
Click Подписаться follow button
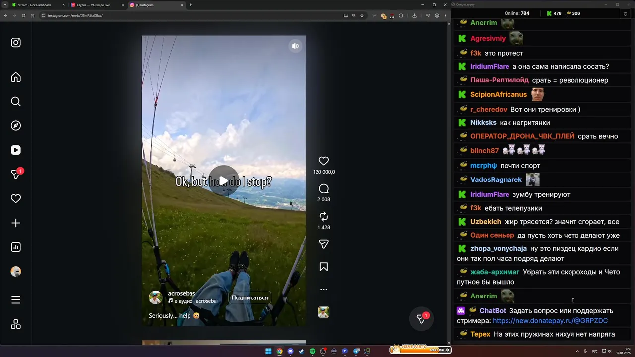point(250,297)
